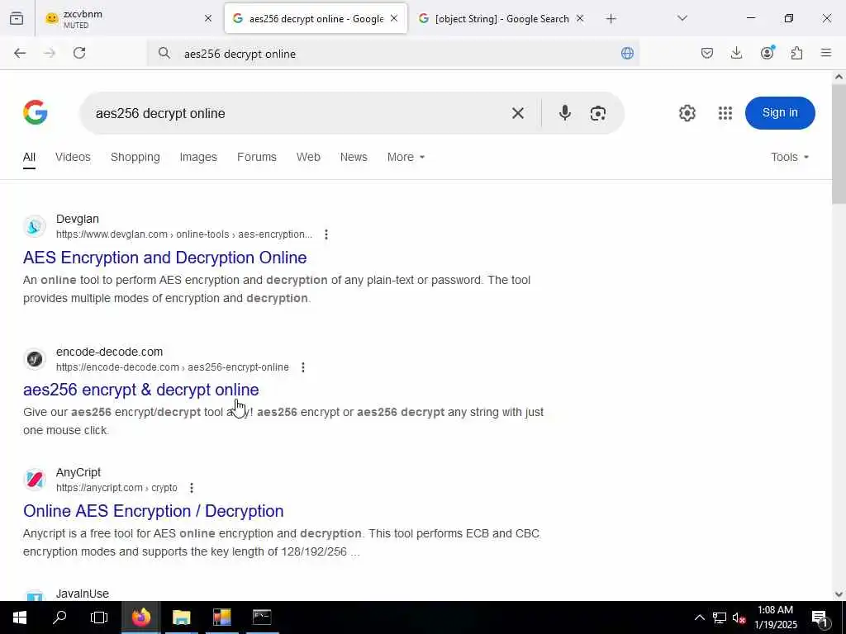Screen dimensions: 846x634
Task: Open the Firefox View icon in the tab bar
Action: pyautogui.click(x=17, y=19)
